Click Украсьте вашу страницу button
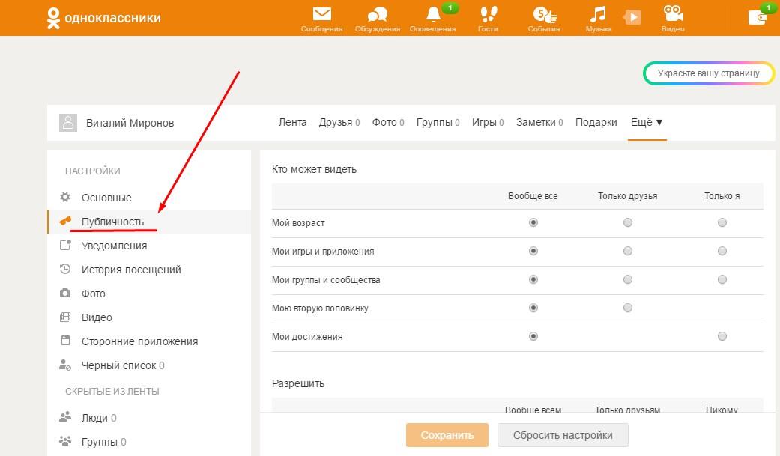780x456 pixels. pyautogui.click(x=708, y=73)
